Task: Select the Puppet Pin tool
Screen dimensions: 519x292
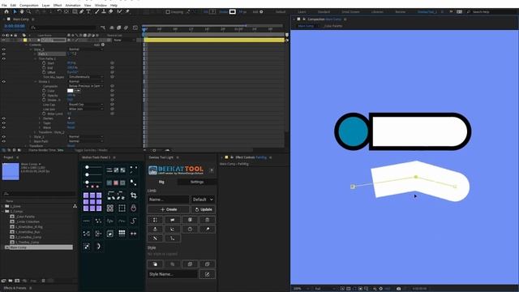Action: (x=127, y=11)
